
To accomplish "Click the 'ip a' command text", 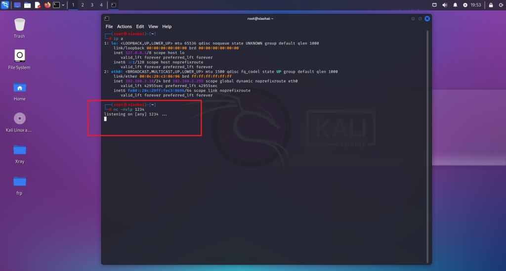I will [118, 39].
